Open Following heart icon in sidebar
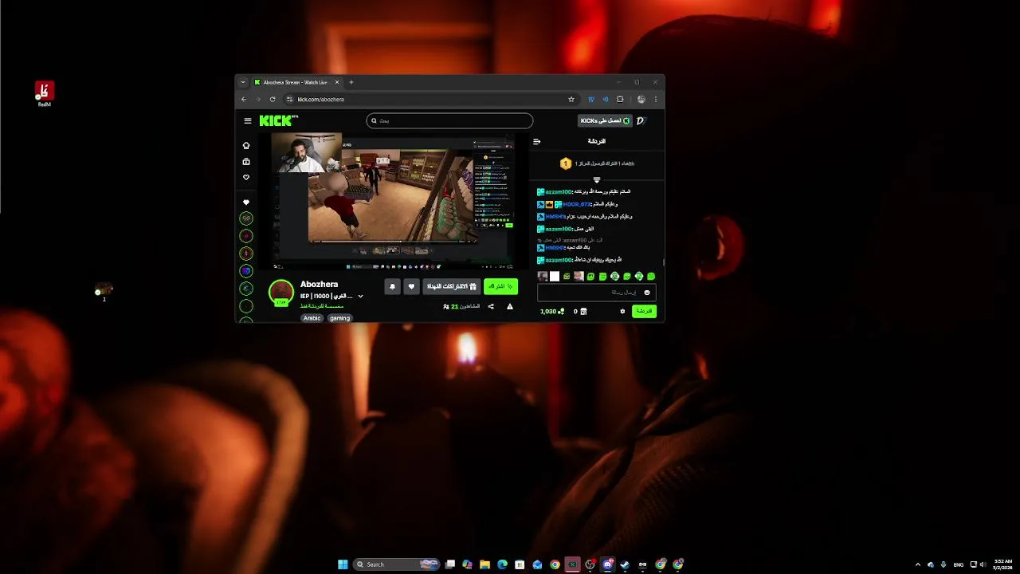The height and width of the screenshot is (574, 1020). (246, 178)
